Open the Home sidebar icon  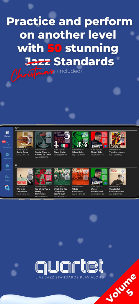coord(7,132)
